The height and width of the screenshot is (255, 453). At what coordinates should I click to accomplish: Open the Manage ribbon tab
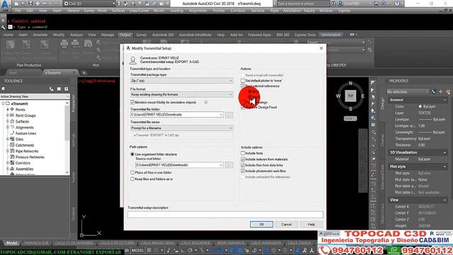tap(108, 35)
